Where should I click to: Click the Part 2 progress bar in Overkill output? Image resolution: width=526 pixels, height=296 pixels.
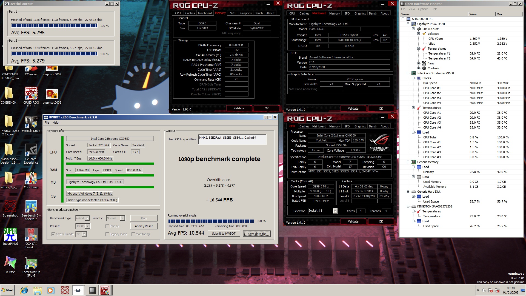[54, 54]
